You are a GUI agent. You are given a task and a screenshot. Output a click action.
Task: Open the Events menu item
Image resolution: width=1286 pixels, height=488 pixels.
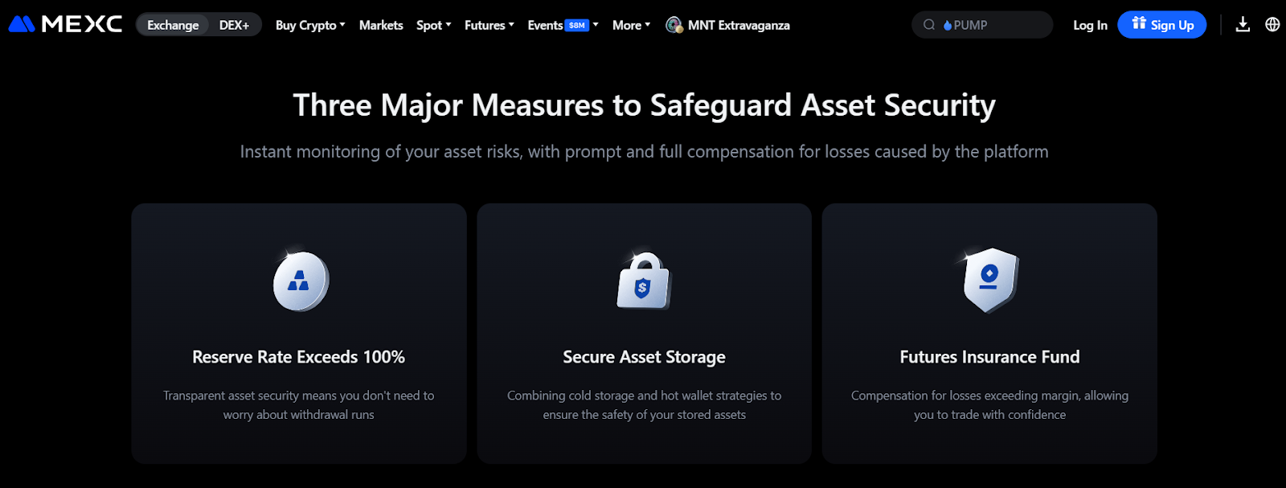[563, 25]
